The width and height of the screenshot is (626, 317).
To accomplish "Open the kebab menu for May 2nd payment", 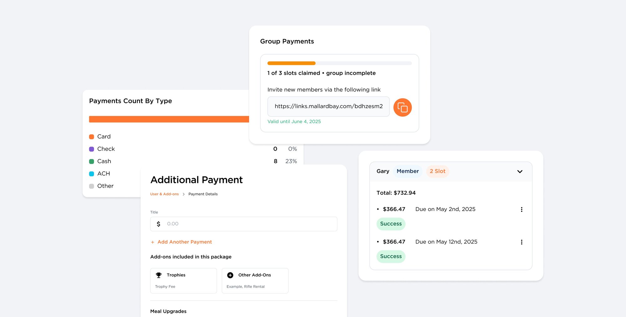I will coord(522,209).
